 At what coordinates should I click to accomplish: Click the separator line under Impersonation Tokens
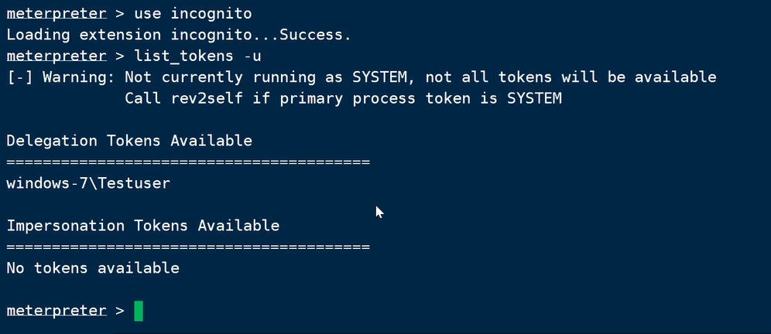pos(188,247)
